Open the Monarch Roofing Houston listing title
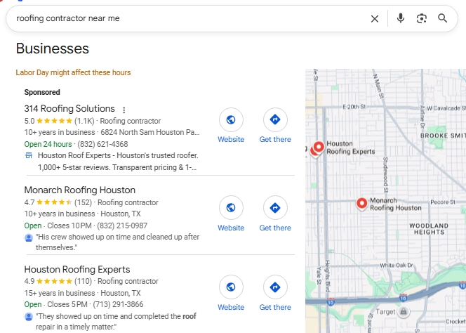The height and width of the screenshot is (333, 466). tap(79, 190)
